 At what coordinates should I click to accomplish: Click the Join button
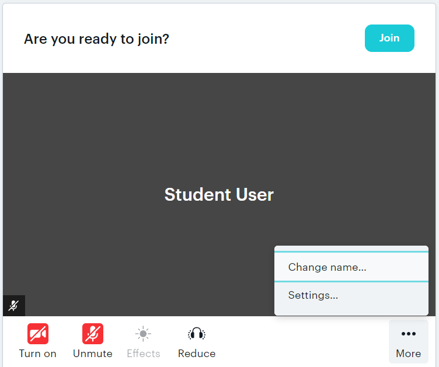click(x=389, y=38)
